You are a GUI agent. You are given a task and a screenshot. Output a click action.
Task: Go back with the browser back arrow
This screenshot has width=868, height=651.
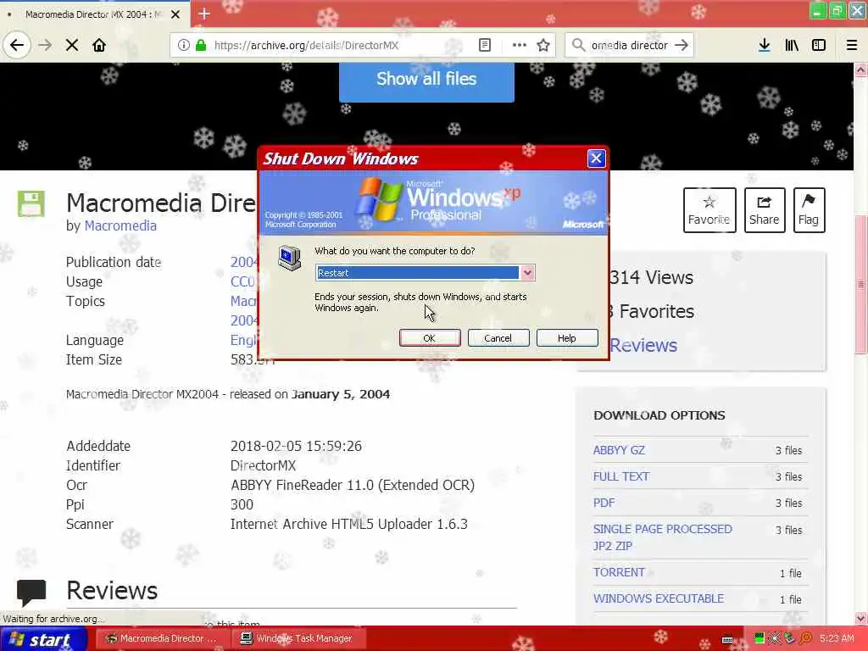(x=17, y=45)
